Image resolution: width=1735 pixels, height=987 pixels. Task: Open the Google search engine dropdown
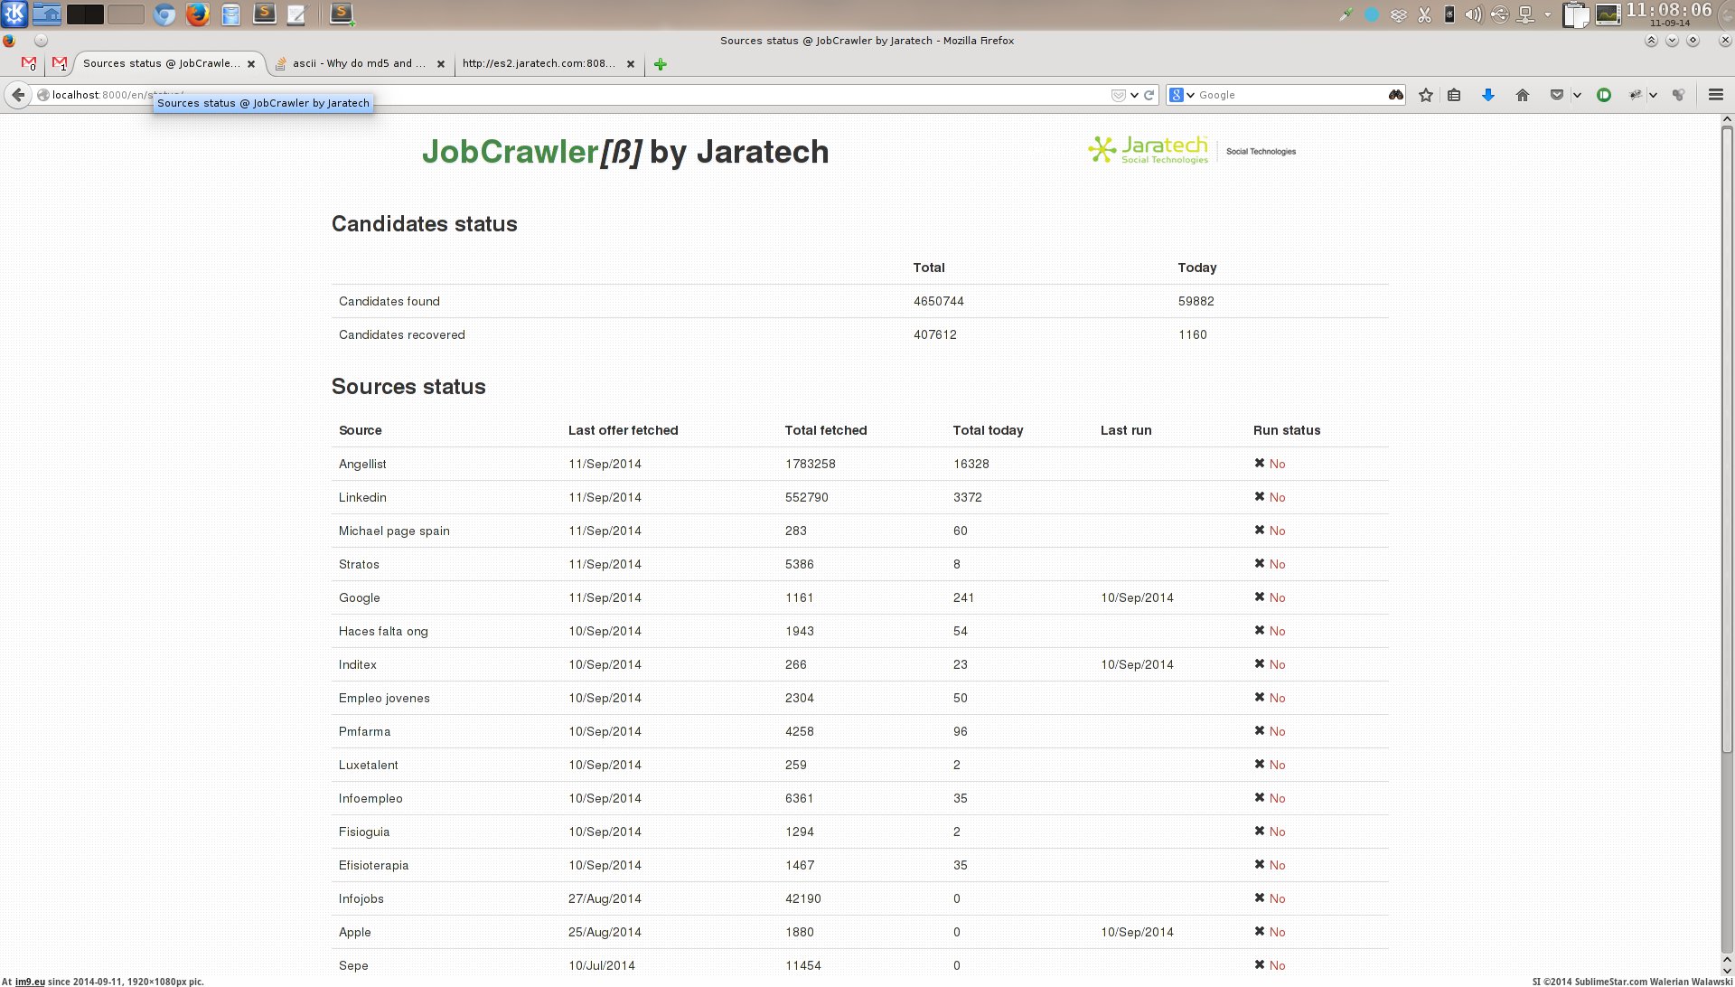(1181, 95)
